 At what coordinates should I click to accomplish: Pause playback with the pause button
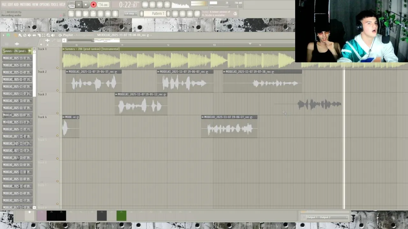tap(79, 5)
